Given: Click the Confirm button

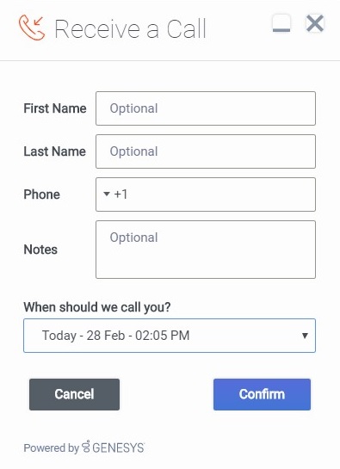Looking at the screenshot, I should coord(262,394).
